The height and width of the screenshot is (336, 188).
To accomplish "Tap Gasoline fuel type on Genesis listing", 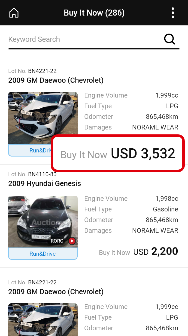I will [165, 209].
